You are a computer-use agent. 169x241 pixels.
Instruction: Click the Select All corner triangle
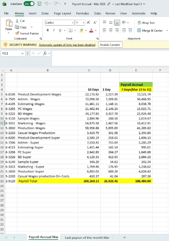pyautogui.click(x=3, y=70)
